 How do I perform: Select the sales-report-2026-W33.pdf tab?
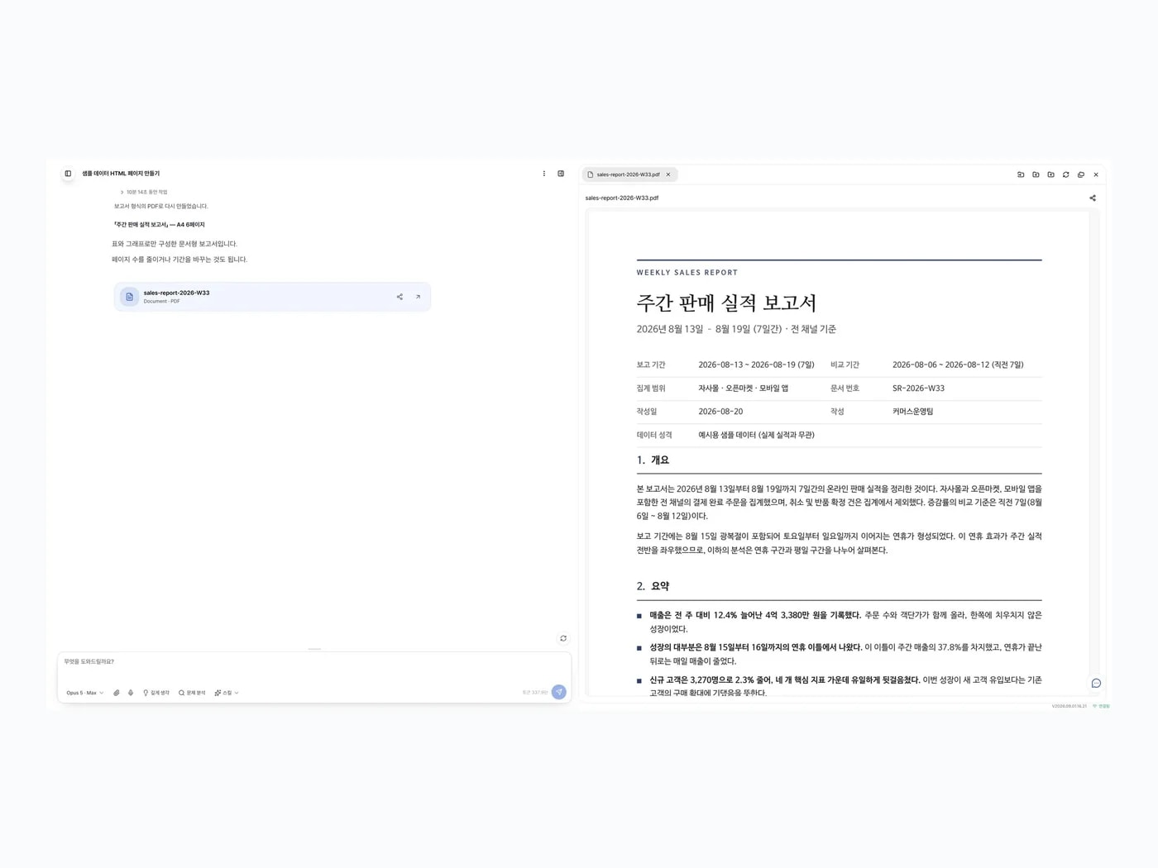[x=628, y=174]
